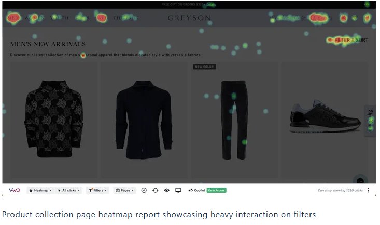Click the Details link in top banner
Viewport: 380px width, 225px height.
pyautogui.click(x=211, y=4)
